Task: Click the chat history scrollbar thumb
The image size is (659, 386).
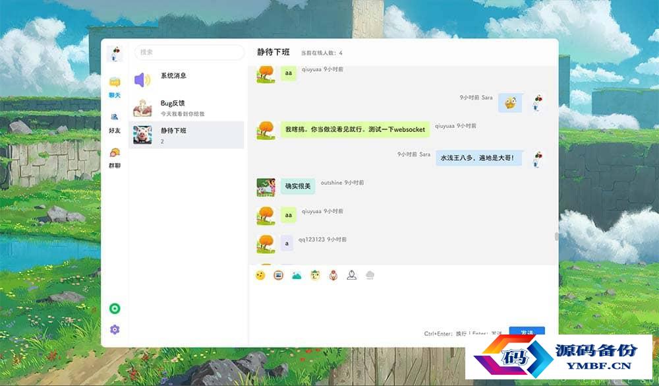Action: coord(556,237)
